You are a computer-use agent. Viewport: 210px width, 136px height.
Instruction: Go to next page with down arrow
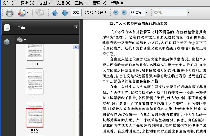(65, 13)
